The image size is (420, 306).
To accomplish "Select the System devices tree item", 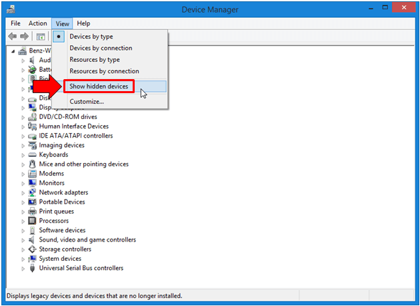I will tap(60, 259).
